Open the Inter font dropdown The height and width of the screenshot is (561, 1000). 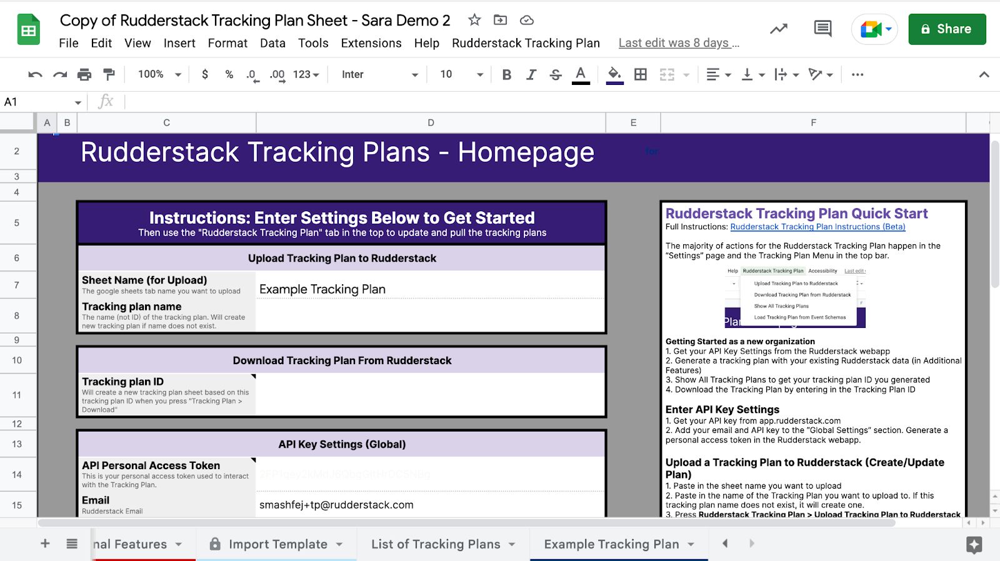coord(379,74)
